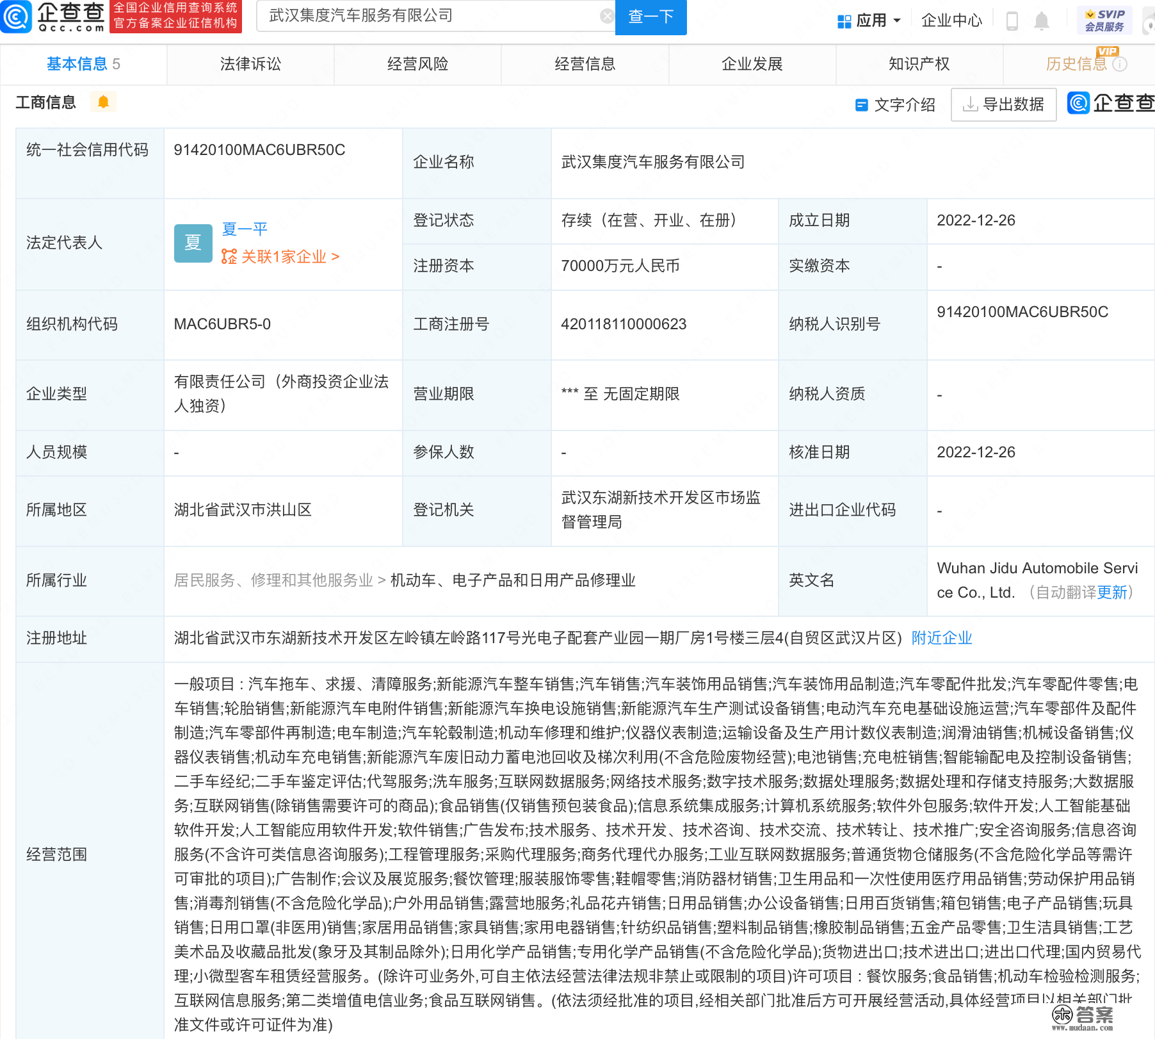Screen dimensions: 1155x1039
Task: Click the 经营范围 row label
Action: point(56,855)
